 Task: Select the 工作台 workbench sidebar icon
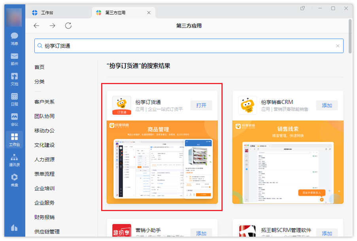pos(14,139)
